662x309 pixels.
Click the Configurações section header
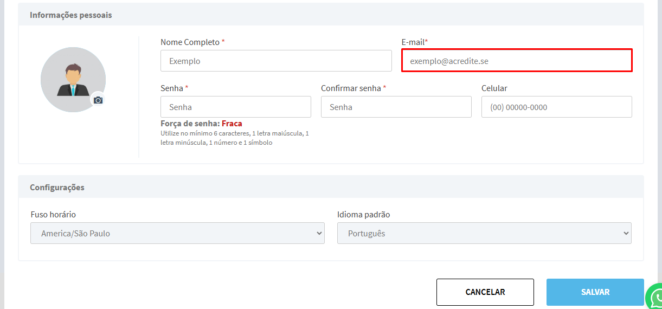[x=57, y=188]
